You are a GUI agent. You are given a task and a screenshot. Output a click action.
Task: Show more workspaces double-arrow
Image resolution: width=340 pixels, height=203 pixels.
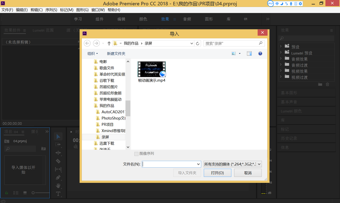(x=268, y=19)
